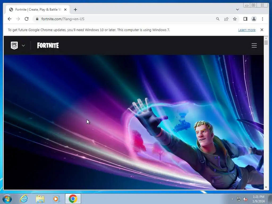Share this page via share icon
This screenshot has width=272, height=204.
pos(226,19)
